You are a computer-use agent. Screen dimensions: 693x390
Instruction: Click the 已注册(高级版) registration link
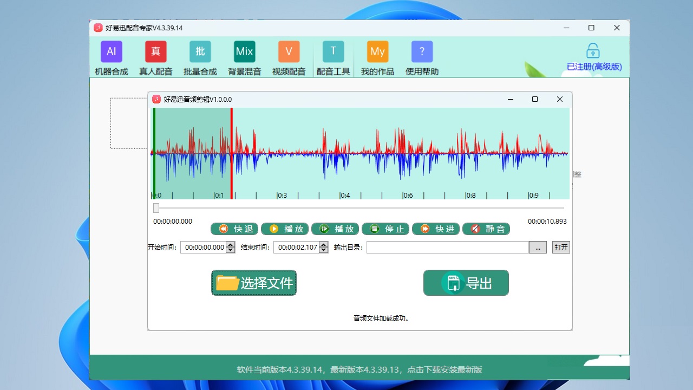tap(592, 67)
